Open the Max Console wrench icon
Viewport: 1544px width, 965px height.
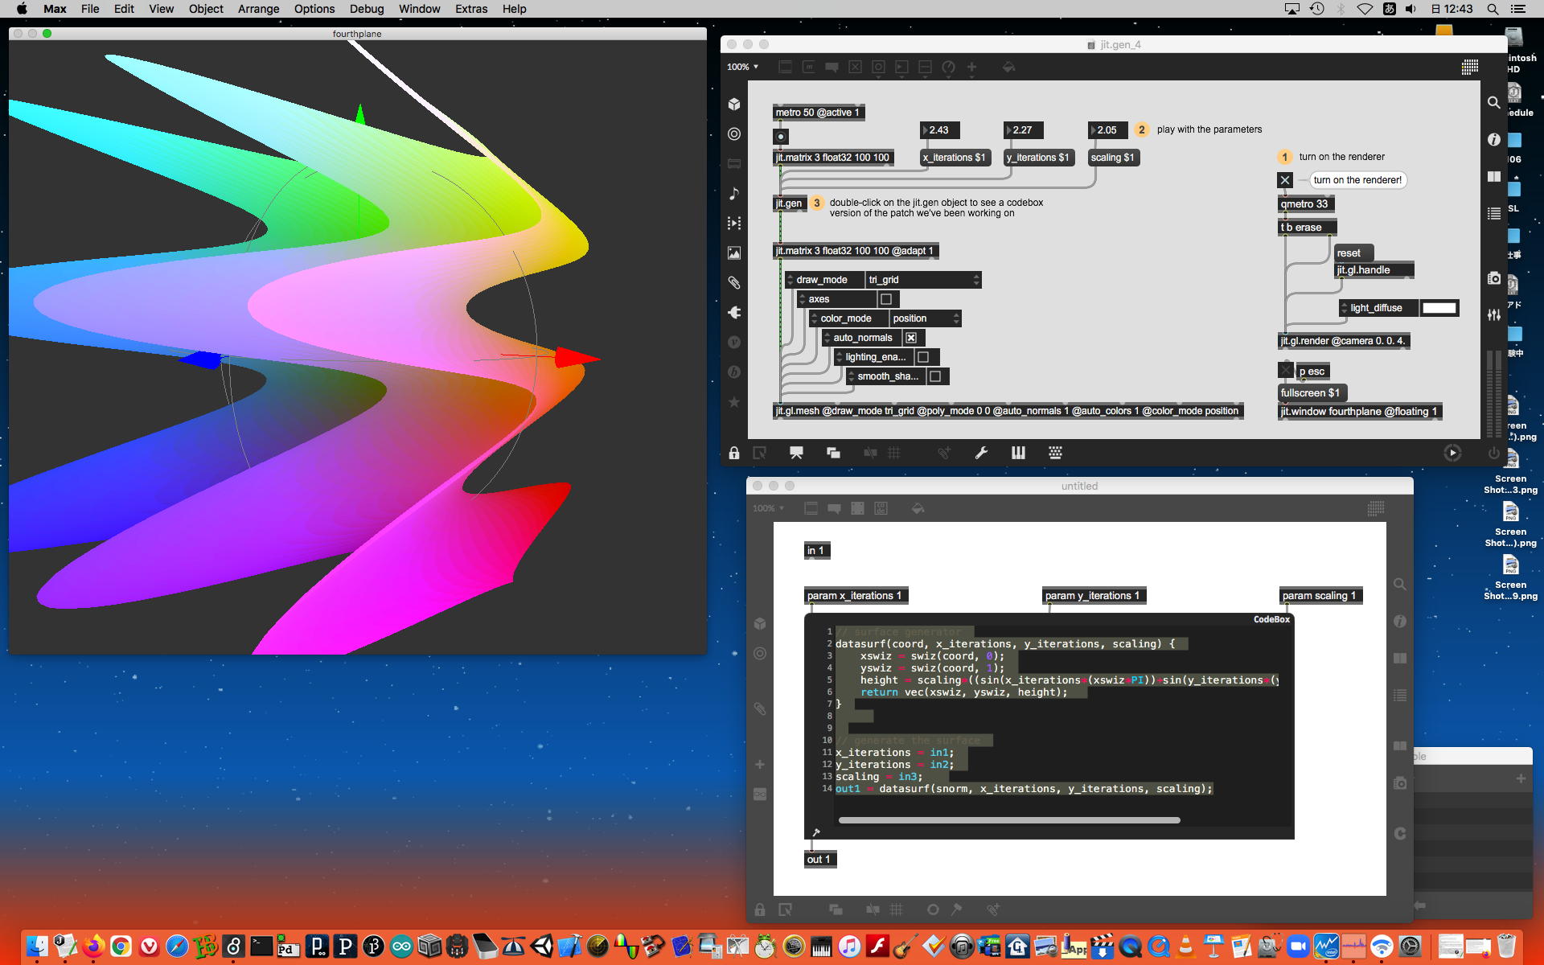tap(981, 454)
